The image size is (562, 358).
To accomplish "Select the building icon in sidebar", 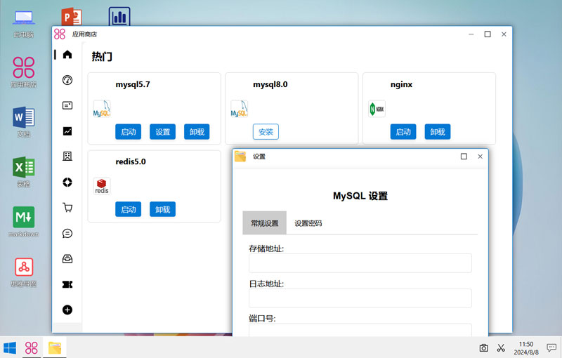I will click(x=67, y=156).
